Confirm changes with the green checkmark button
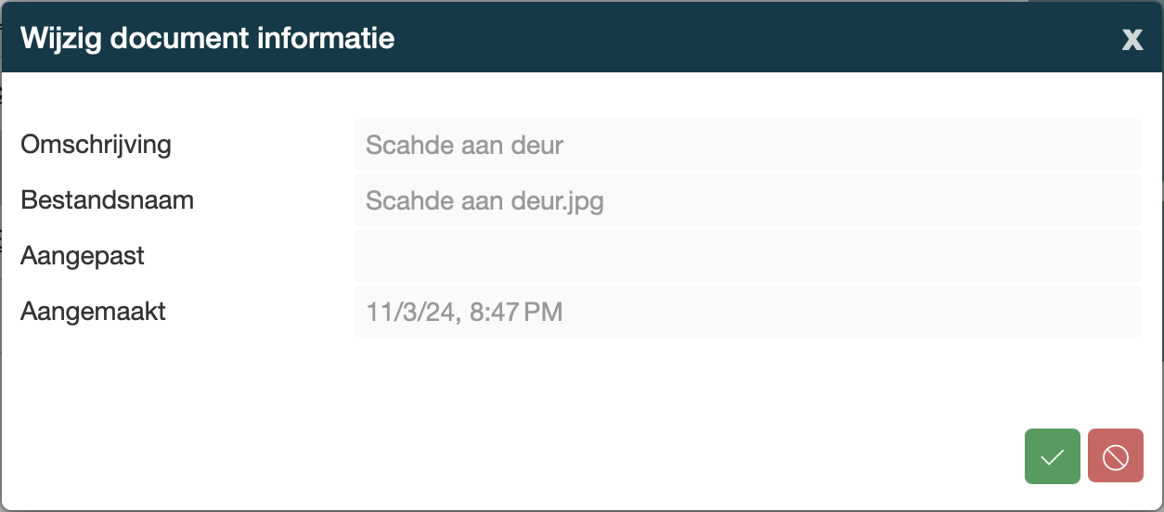 click(x=1052, y=456)
